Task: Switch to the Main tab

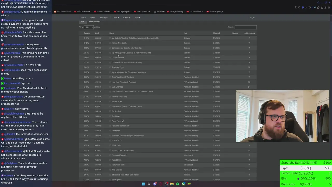Action: [83, 21]
